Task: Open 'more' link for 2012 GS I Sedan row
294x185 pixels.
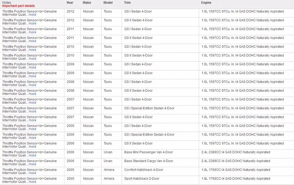Action: tap(32, 15)
